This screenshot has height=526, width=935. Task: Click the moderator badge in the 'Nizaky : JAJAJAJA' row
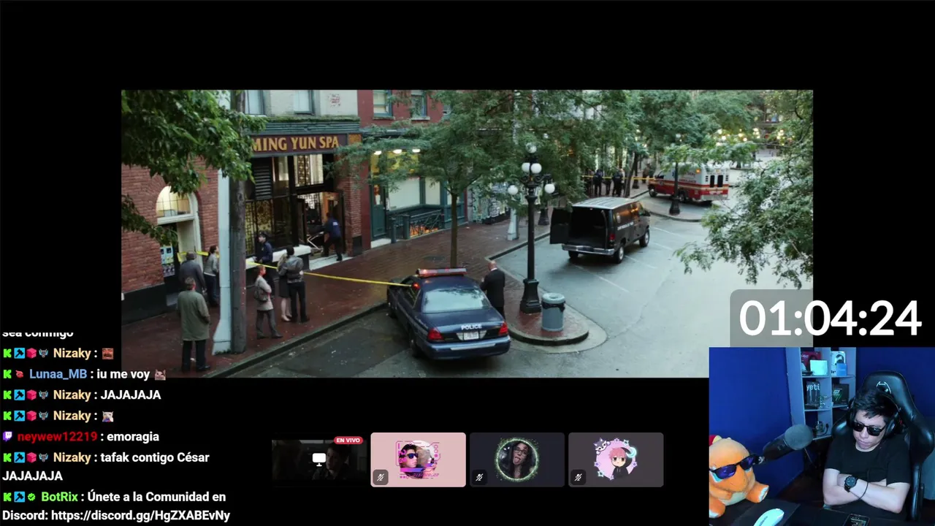pos(19,394)
